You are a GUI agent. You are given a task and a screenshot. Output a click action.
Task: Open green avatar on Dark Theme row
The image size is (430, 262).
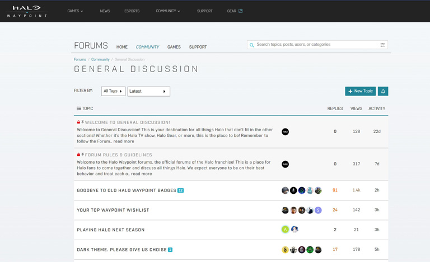310,250
